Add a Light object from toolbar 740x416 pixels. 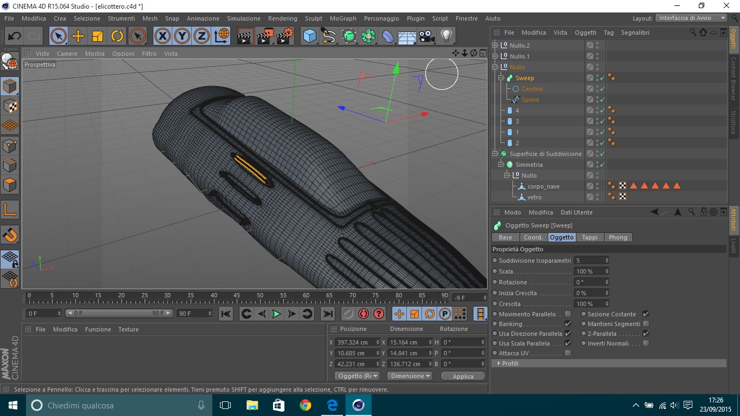pos(446,36)
